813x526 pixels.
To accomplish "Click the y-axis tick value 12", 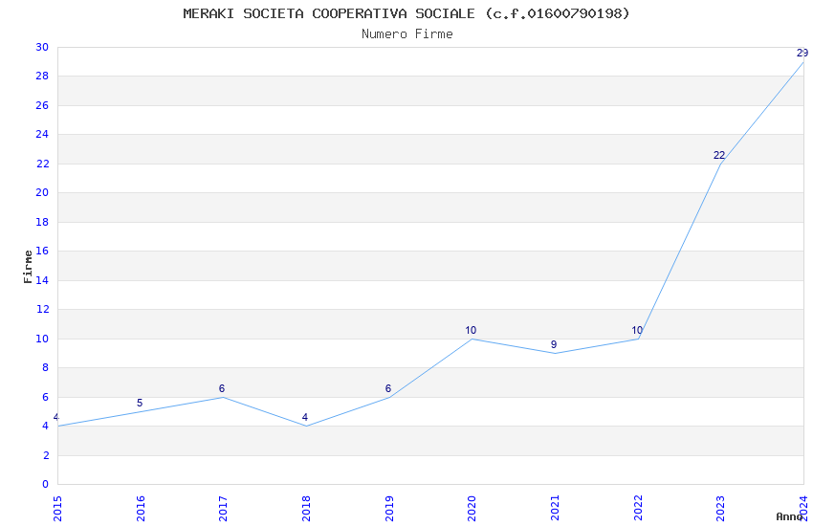I will [x=42, y=309].
